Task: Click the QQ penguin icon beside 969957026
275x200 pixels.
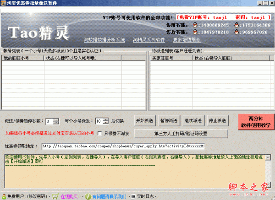Action: coord(236,32)
